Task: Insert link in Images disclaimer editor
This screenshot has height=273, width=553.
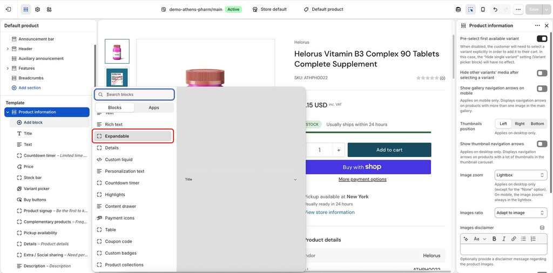Action: coord(514,239)
